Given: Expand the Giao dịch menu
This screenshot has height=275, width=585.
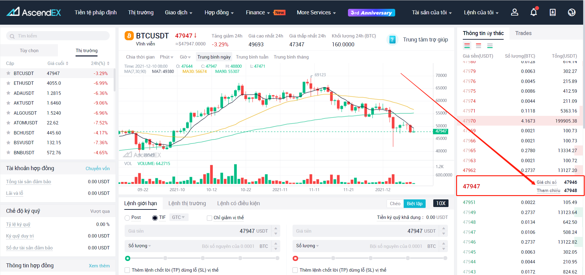Looking at the screenshot, I should click(179, 12).
